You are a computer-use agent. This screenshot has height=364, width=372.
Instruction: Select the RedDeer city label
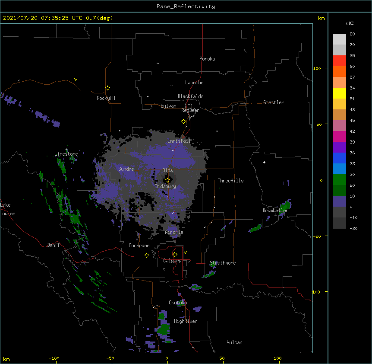coord(190,110)
